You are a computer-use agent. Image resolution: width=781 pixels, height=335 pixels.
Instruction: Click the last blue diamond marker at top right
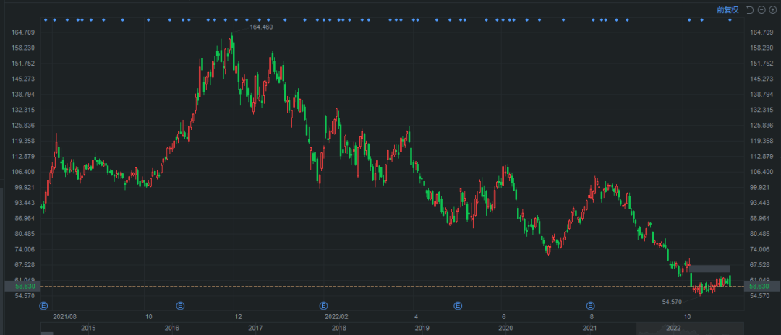point(730,20)
